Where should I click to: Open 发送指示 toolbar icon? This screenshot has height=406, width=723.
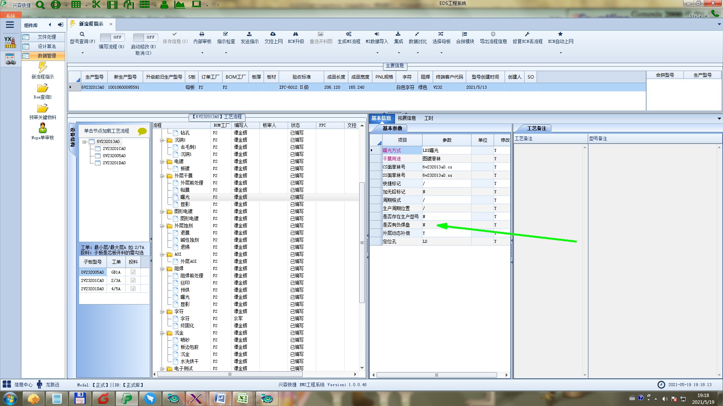(x=249, y=34)
